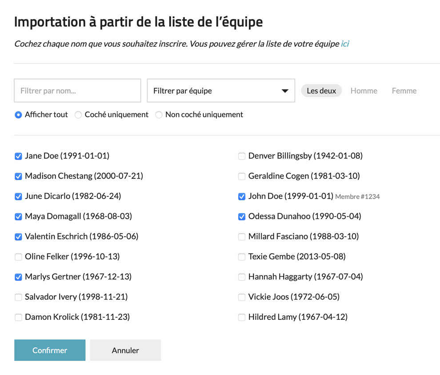Image resolution: width=440 pixels, height=375 pixels.
Task: Uncheck the Jane Doe checkbox
Action: click(x=18, y=156)
